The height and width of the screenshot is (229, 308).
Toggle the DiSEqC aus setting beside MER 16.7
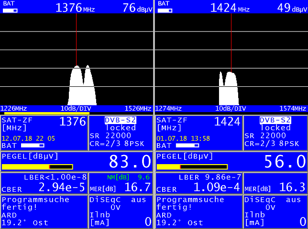[x=121, y=200]
